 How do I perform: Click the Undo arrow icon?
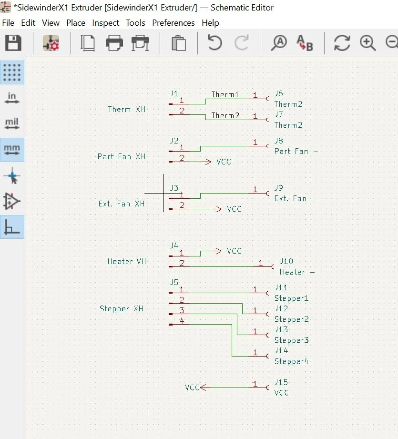(214, 43)
